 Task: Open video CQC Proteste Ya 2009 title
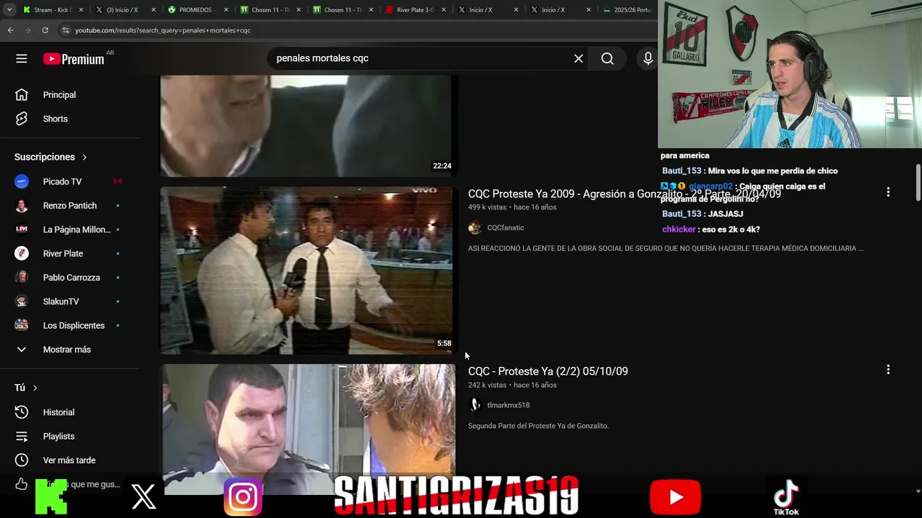tap(625, 194)
